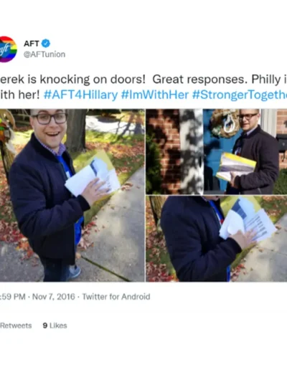287x370 pixels.
Task: Open the bottom-right papers photo
Action: click(x=217, y=239)
